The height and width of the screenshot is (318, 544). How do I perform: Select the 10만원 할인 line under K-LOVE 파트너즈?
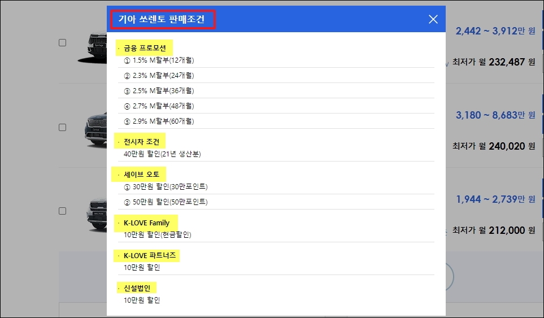[142, 267]
